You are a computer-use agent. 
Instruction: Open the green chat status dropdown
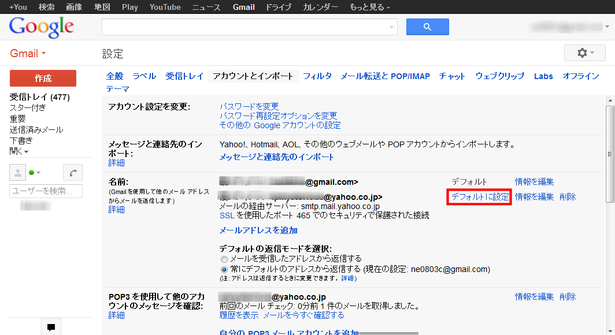click(35, 172)
